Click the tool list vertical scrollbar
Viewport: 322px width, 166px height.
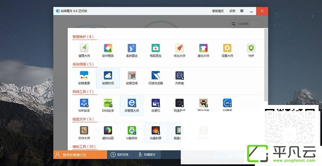pyautogui.click(x=266, y=65)
